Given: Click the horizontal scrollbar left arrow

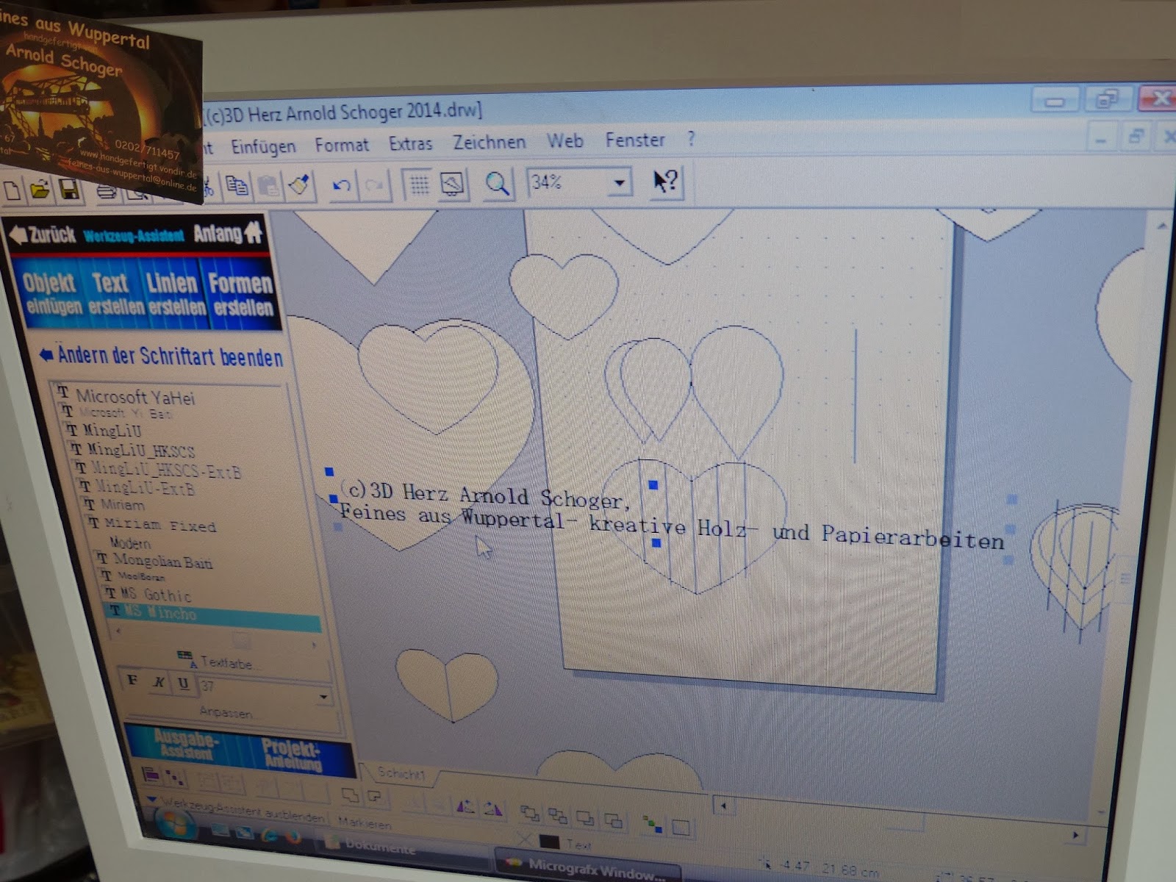Looking at the screenshot, I should (x=724, y=806).
